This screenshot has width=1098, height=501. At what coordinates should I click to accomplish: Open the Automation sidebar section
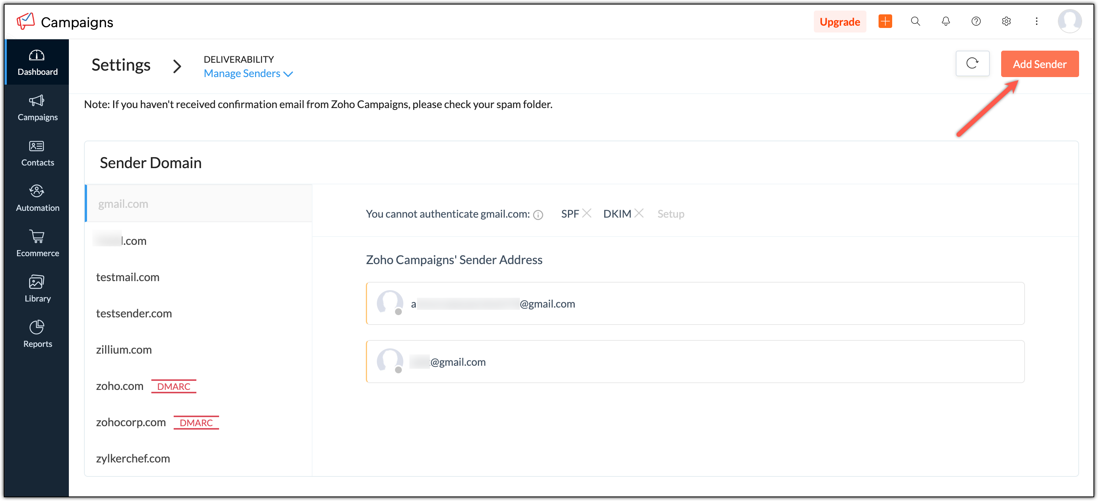(37, 198)
